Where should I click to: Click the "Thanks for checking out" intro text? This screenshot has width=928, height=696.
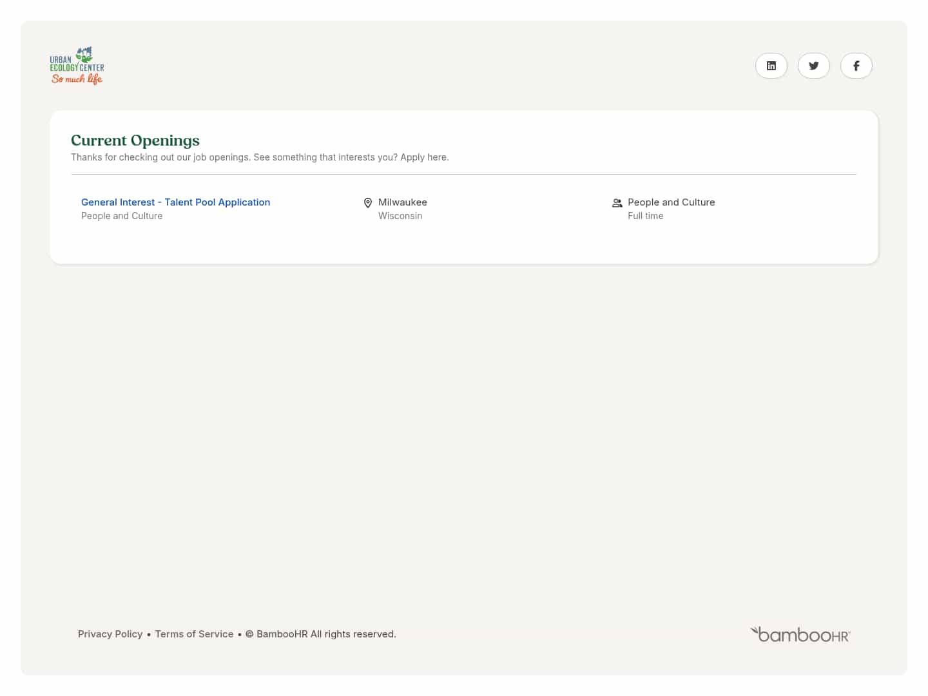point(260,157)
